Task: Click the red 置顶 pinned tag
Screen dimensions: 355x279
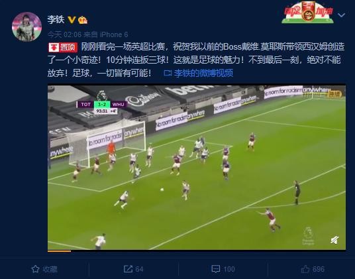Action: click(x=63, y=47)
